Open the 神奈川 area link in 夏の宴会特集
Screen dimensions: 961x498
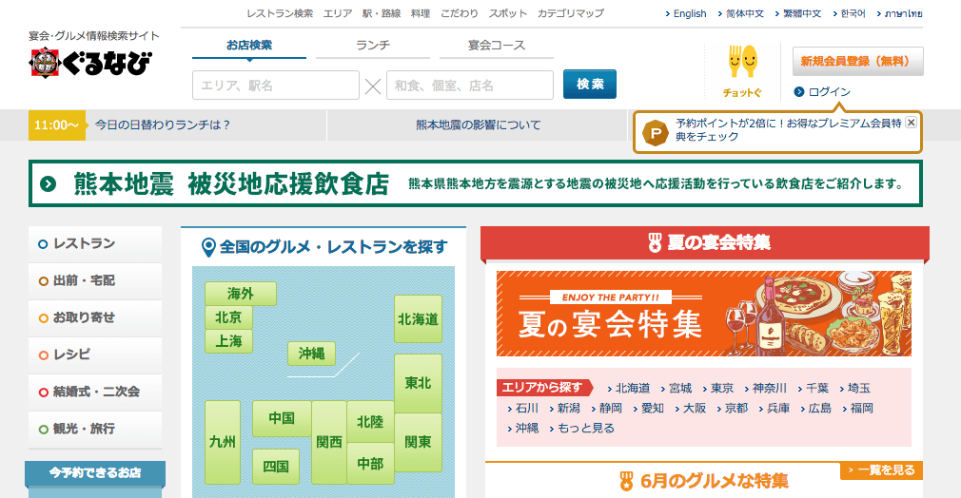pos(769,389)
